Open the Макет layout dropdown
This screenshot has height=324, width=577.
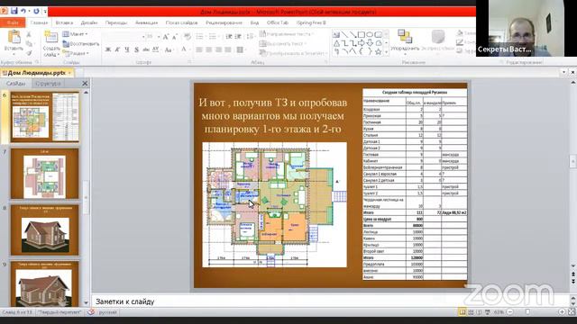point(76,34)
